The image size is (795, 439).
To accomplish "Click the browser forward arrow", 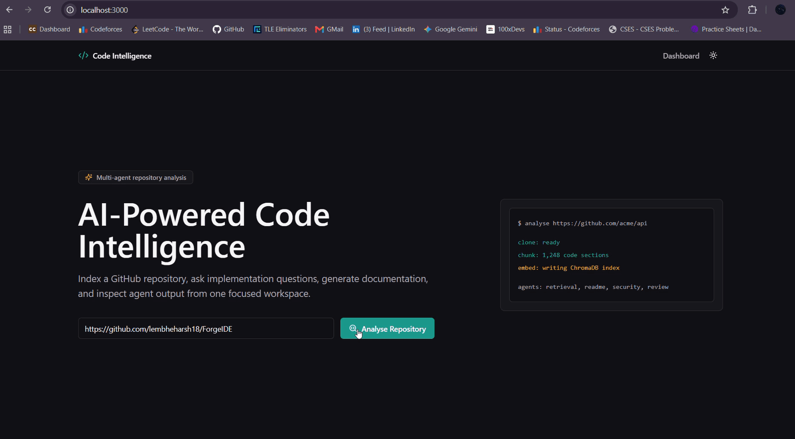I will [28, 10].
